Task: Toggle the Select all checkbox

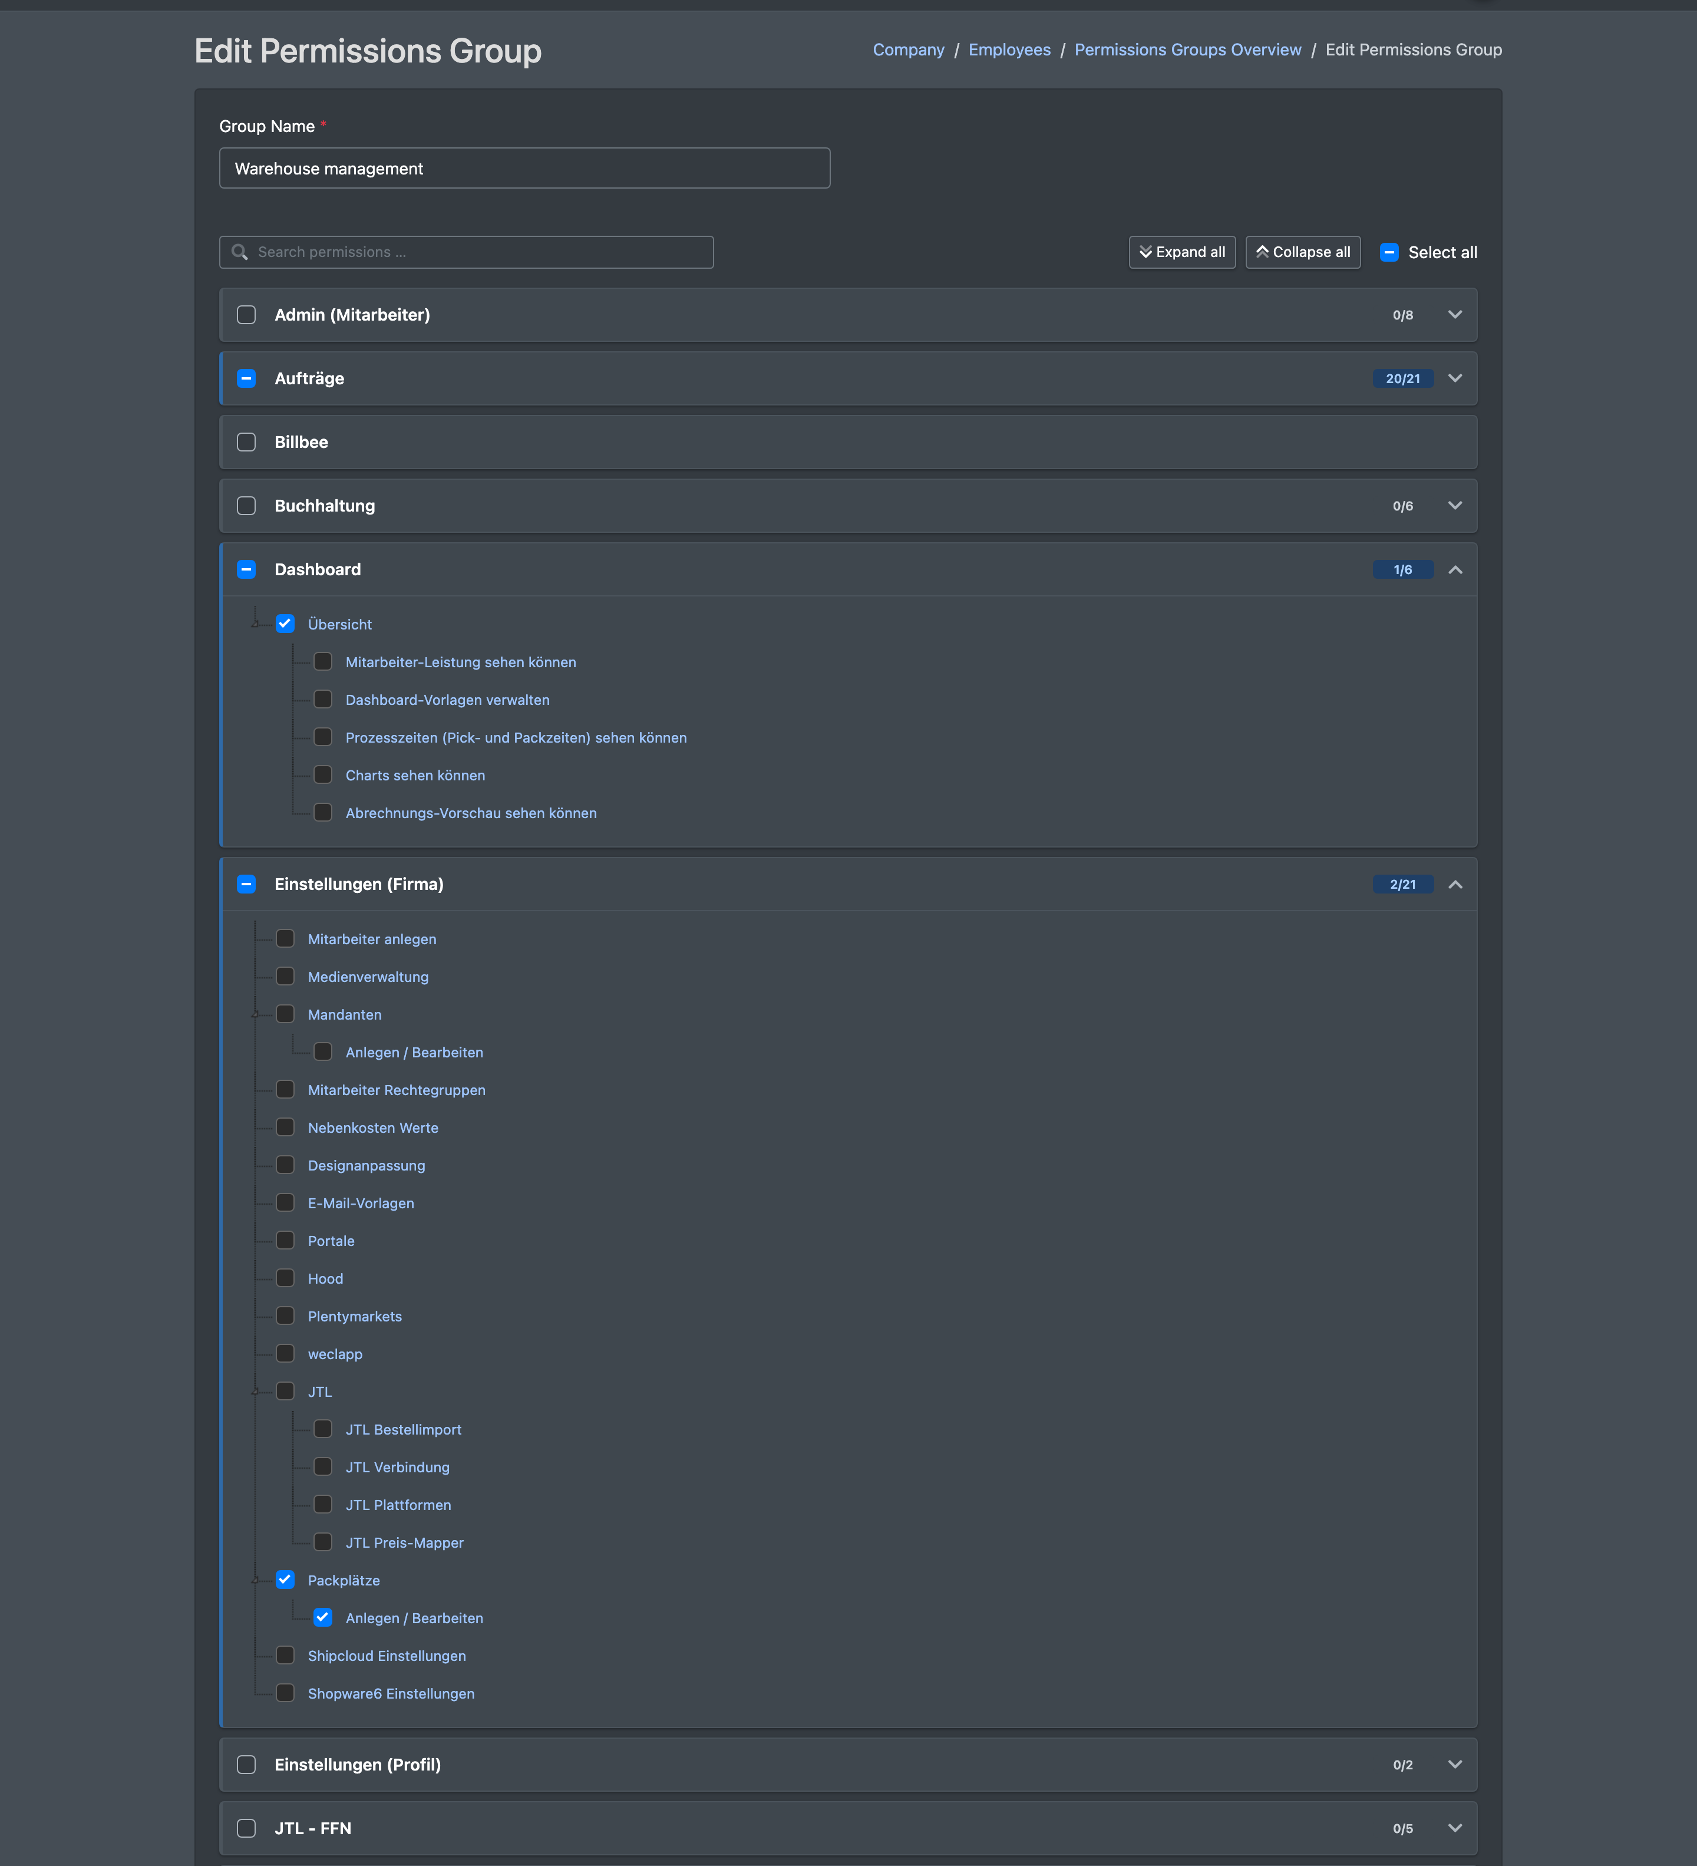Action: (1389, 252)
